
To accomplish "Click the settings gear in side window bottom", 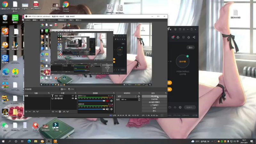I will pyautogui.click(x=180, y=108).
